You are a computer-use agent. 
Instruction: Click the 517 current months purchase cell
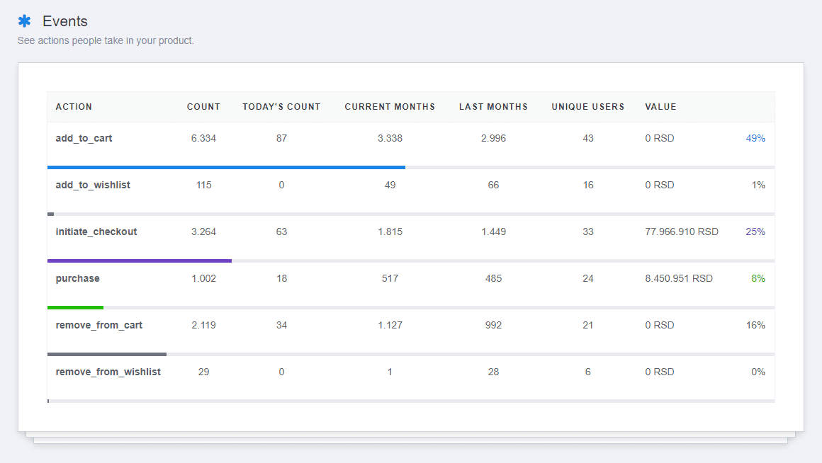[x=390, y=279]
